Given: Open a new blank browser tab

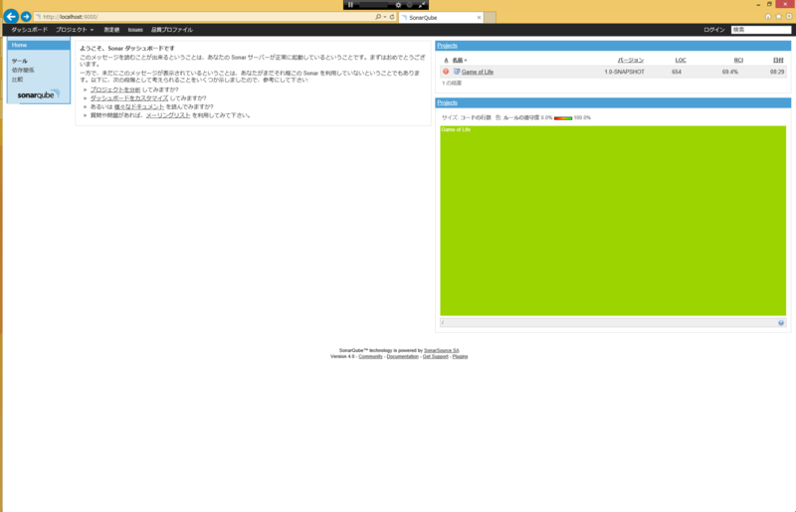Looking at the screenshot, I should pos(490,17).
